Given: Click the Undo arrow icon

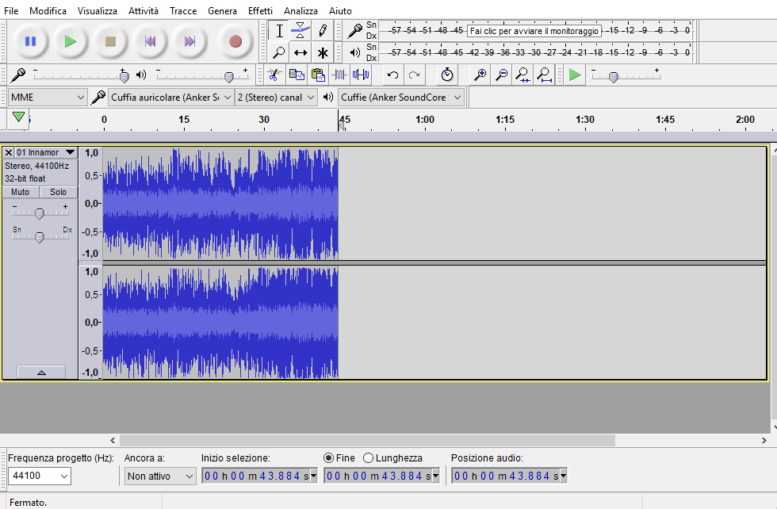Looking at the screenshot, I should click(x=393, y=75).
